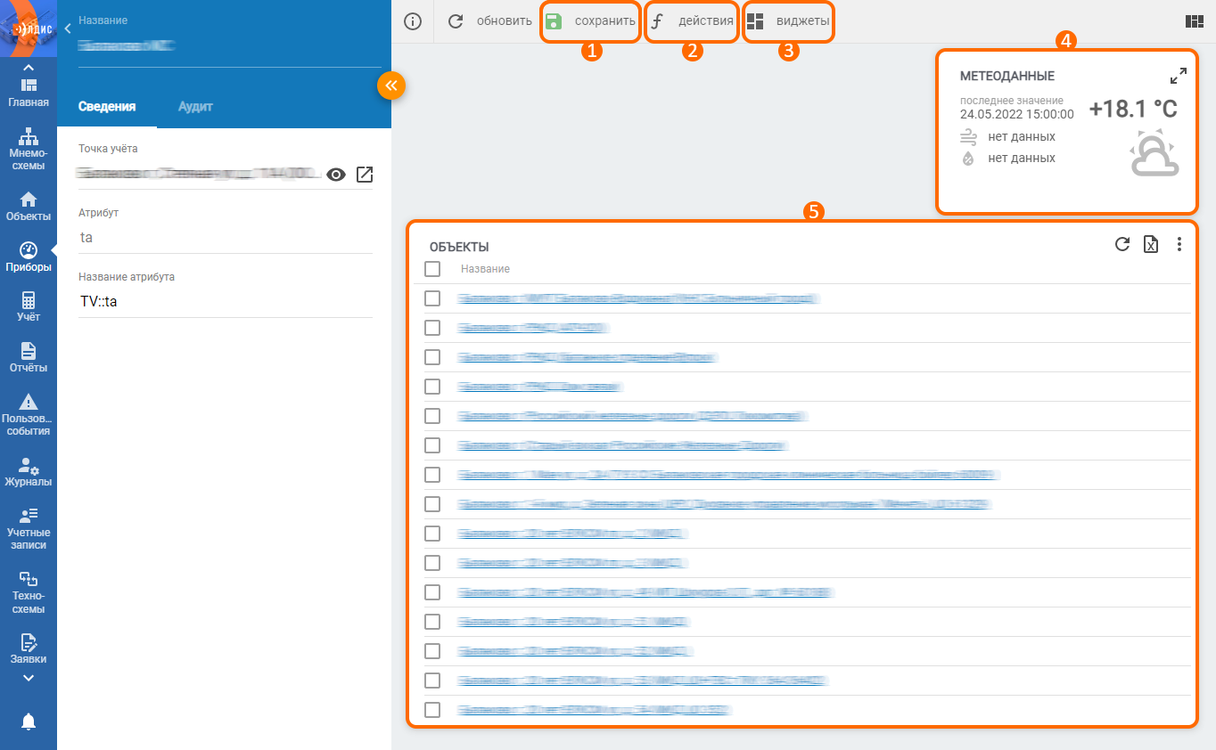This screenshot has height=750, width=1216.
Task: Click the Атрибут field with value ta
Action: click(x=226, y=238)
